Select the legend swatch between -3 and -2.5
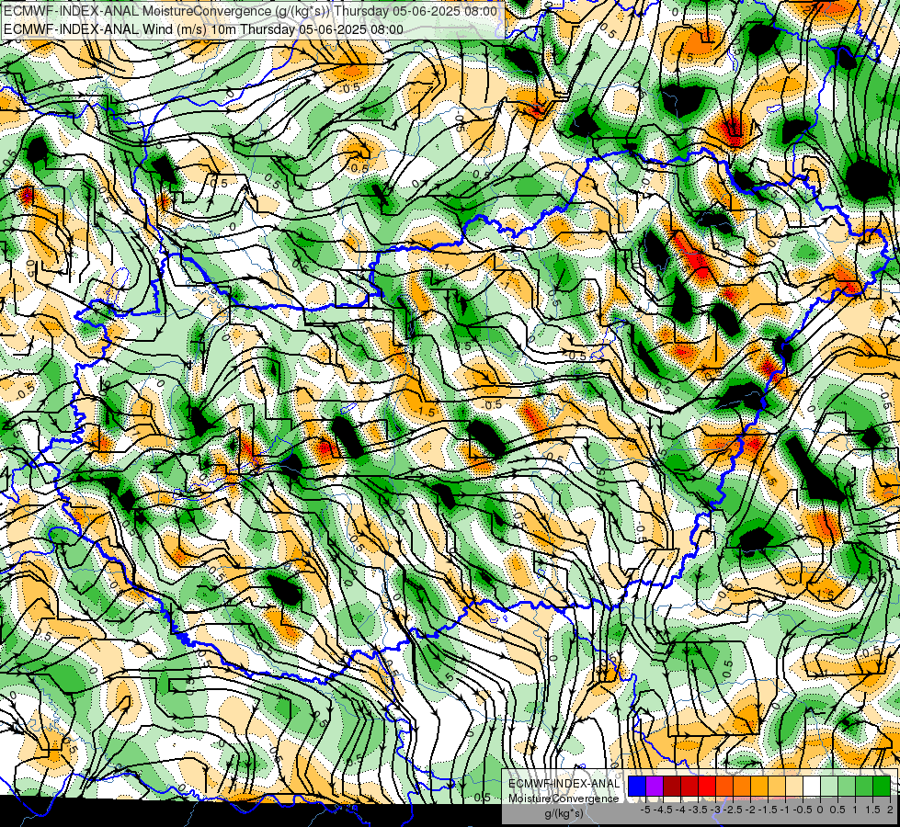Viewport: 900px width, 827px height. (724, 786)
